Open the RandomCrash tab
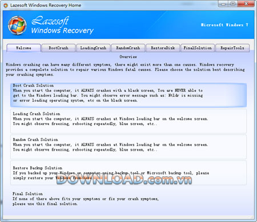The image size is (257, 222). click(128, 48)
